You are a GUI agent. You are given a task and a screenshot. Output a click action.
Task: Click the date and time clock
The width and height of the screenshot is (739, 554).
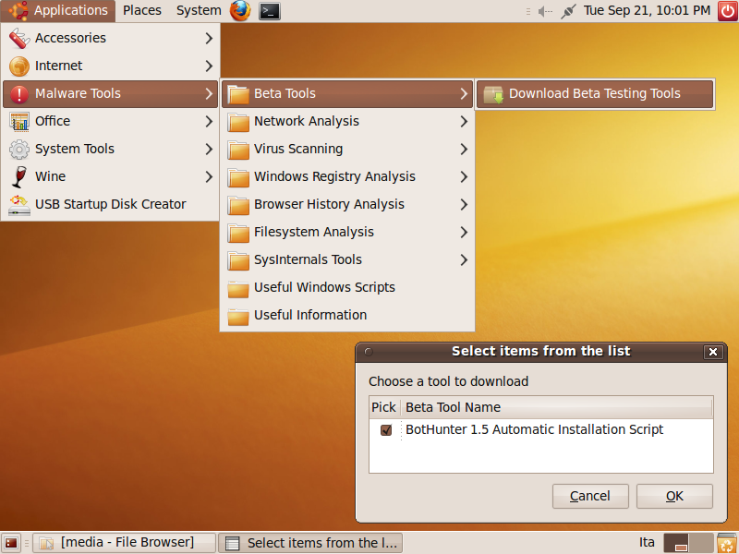pos(647,10)
